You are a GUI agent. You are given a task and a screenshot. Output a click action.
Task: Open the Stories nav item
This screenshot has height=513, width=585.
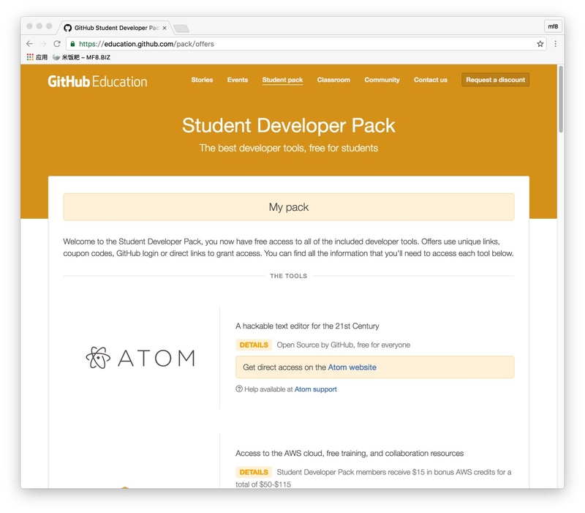(x=202, y=80)
